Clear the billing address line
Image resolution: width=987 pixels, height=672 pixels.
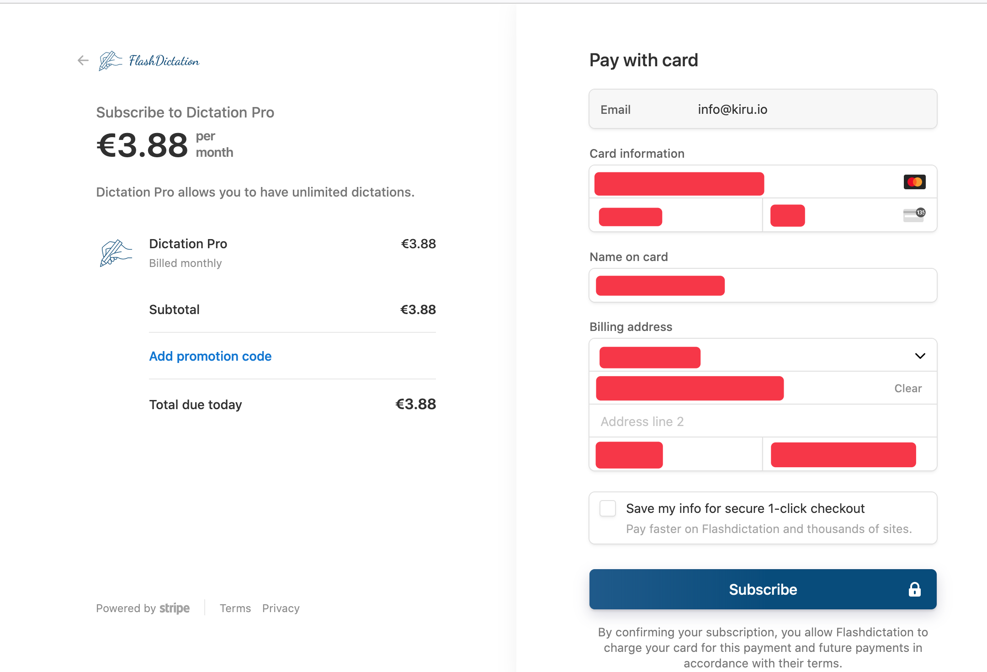tap(907, 389)
